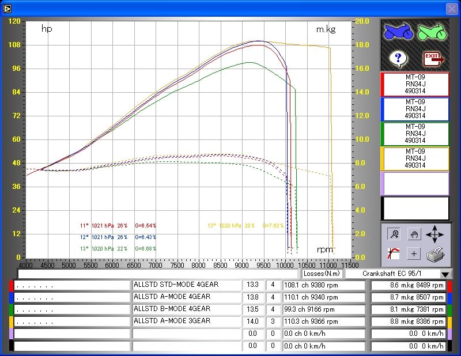Viewport: 461px width, 356px height.
Task: Click the G=6.54% red annotation on chart
Action: (146, 226)
